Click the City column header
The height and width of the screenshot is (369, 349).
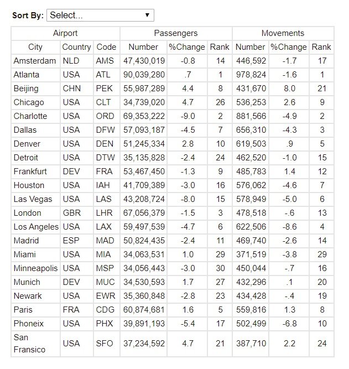pos(35,47)
